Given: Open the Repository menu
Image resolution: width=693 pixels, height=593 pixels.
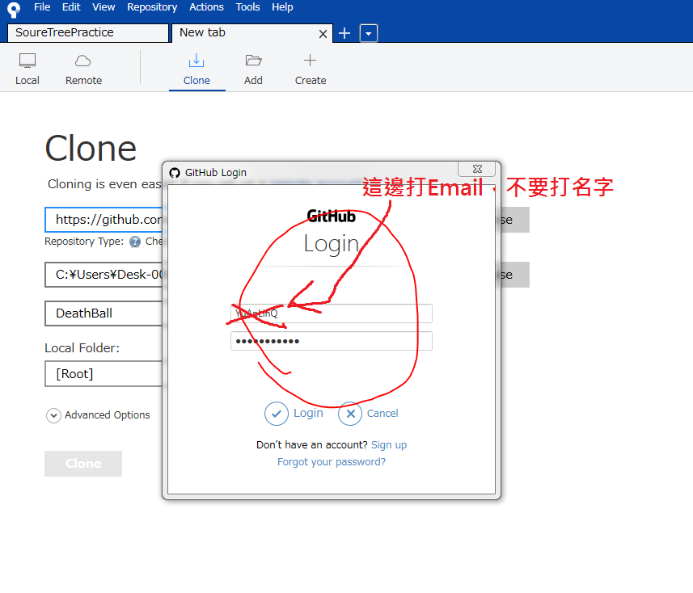Looking at the screenshot, I should (x=152, y=7).
